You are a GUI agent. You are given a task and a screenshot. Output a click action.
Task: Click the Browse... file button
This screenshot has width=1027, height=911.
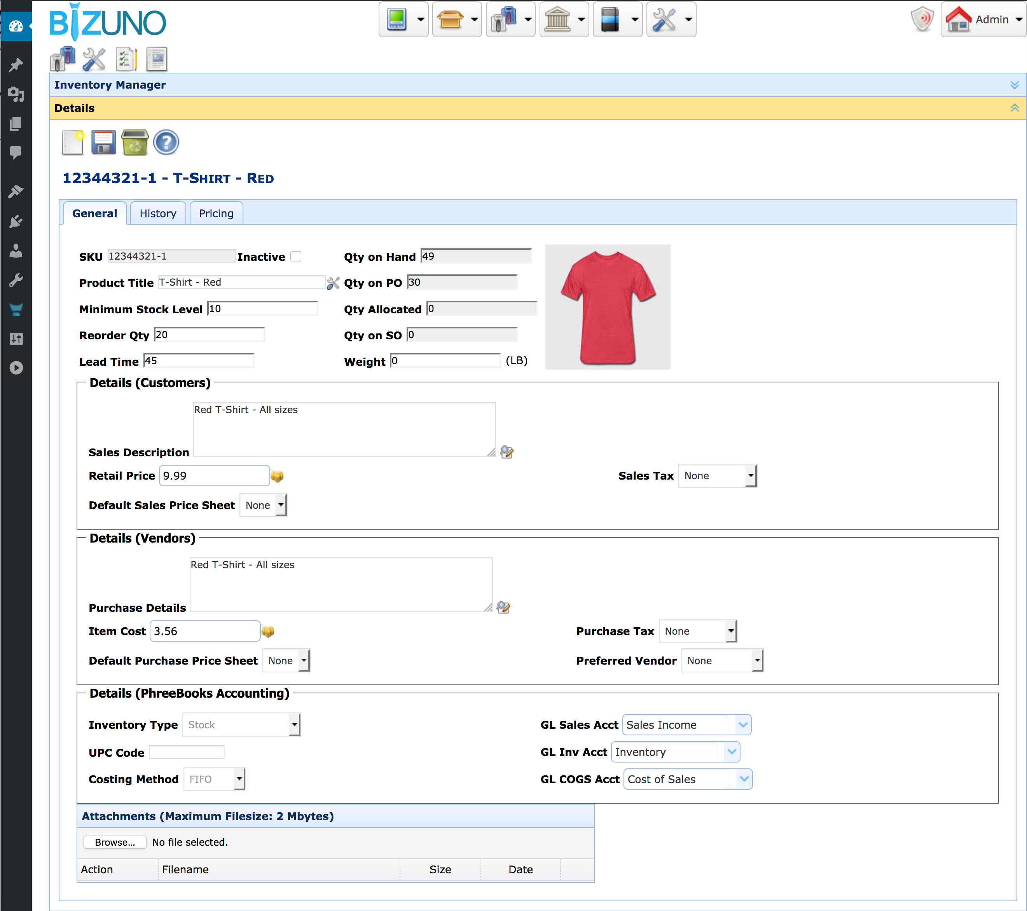coord(115,842)
